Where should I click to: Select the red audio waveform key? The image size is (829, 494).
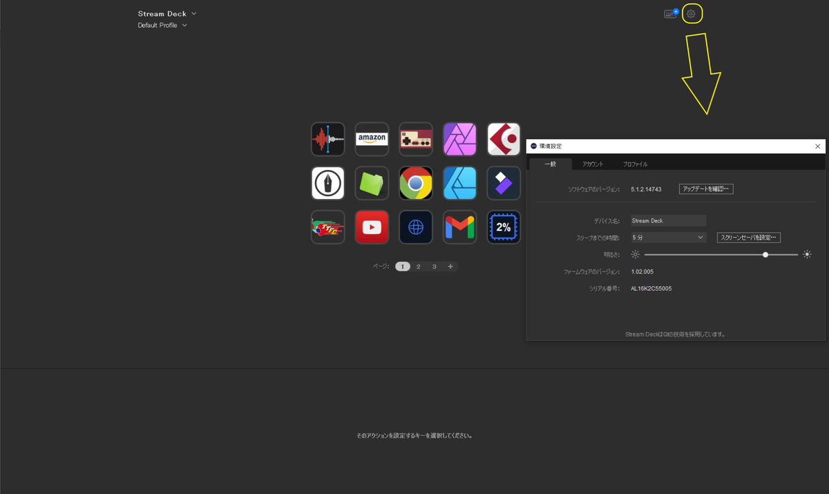327,139
